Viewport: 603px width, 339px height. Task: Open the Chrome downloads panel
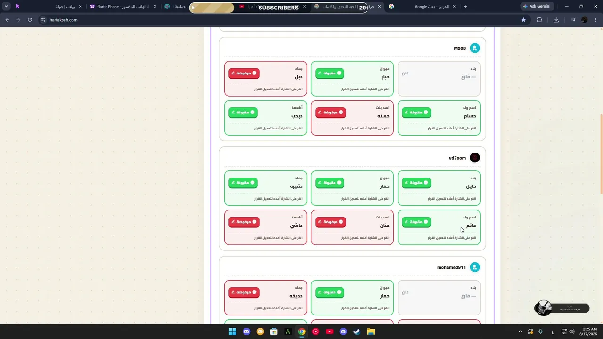[556, 20]
